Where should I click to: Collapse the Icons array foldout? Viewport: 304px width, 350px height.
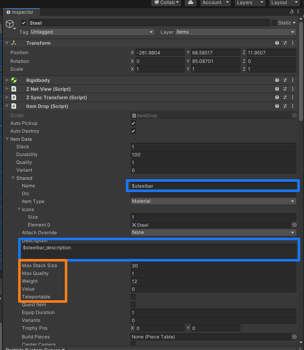tap(19, 209)
